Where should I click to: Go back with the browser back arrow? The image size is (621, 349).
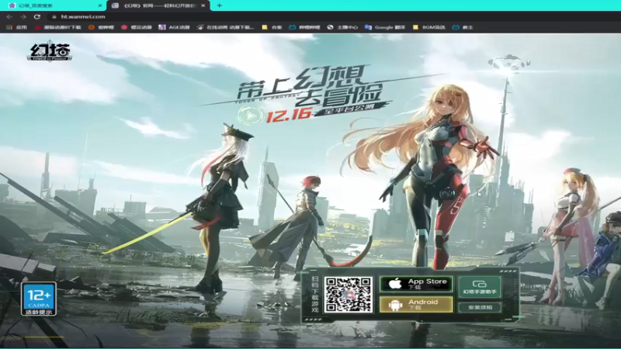pyautogui.click(x=9, y=16)
